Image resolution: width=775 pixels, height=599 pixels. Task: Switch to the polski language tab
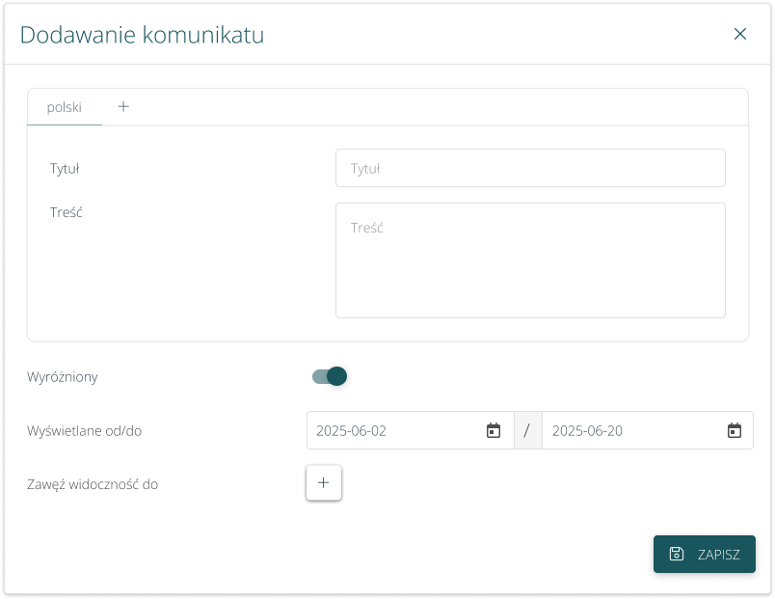pos(64,107)
